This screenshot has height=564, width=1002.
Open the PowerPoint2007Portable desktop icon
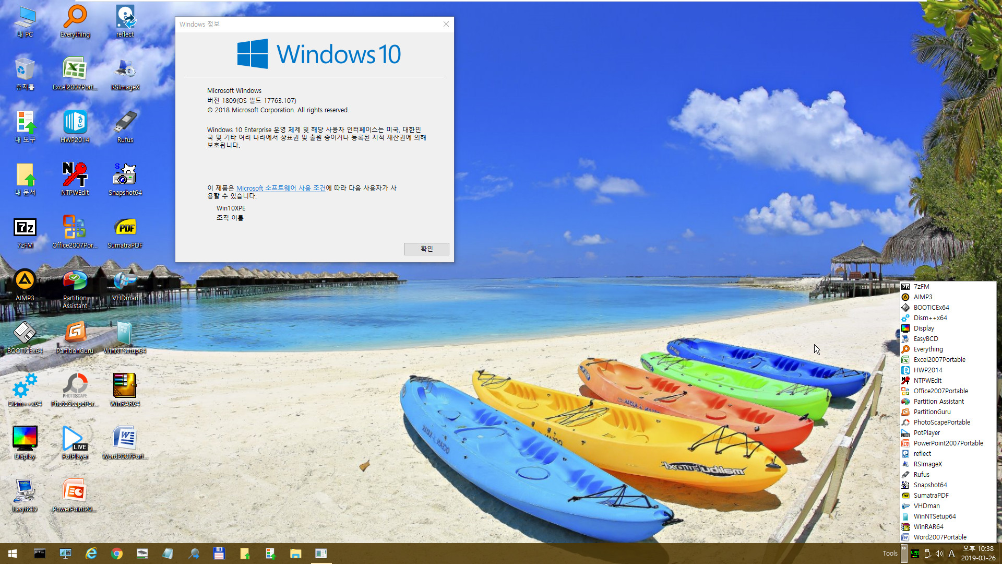[75, 496]
